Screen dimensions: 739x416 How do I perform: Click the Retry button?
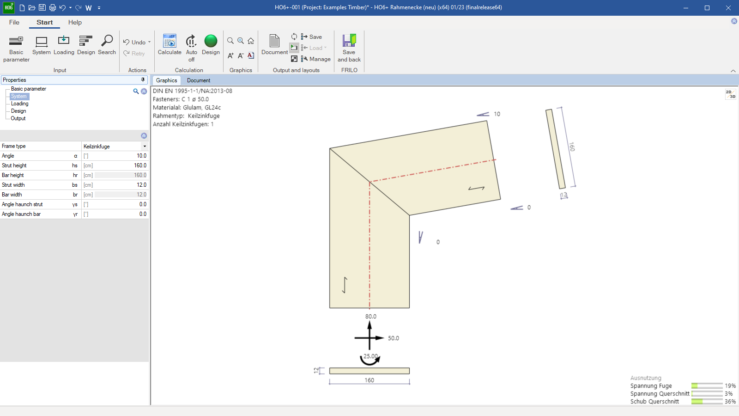pos(134,53)
